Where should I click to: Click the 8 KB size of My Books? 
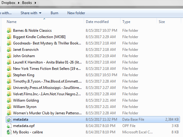point(175,132)
